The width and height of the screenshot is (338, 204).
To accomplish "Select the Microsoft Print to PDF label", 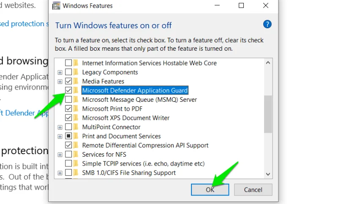I will point(112,109).
